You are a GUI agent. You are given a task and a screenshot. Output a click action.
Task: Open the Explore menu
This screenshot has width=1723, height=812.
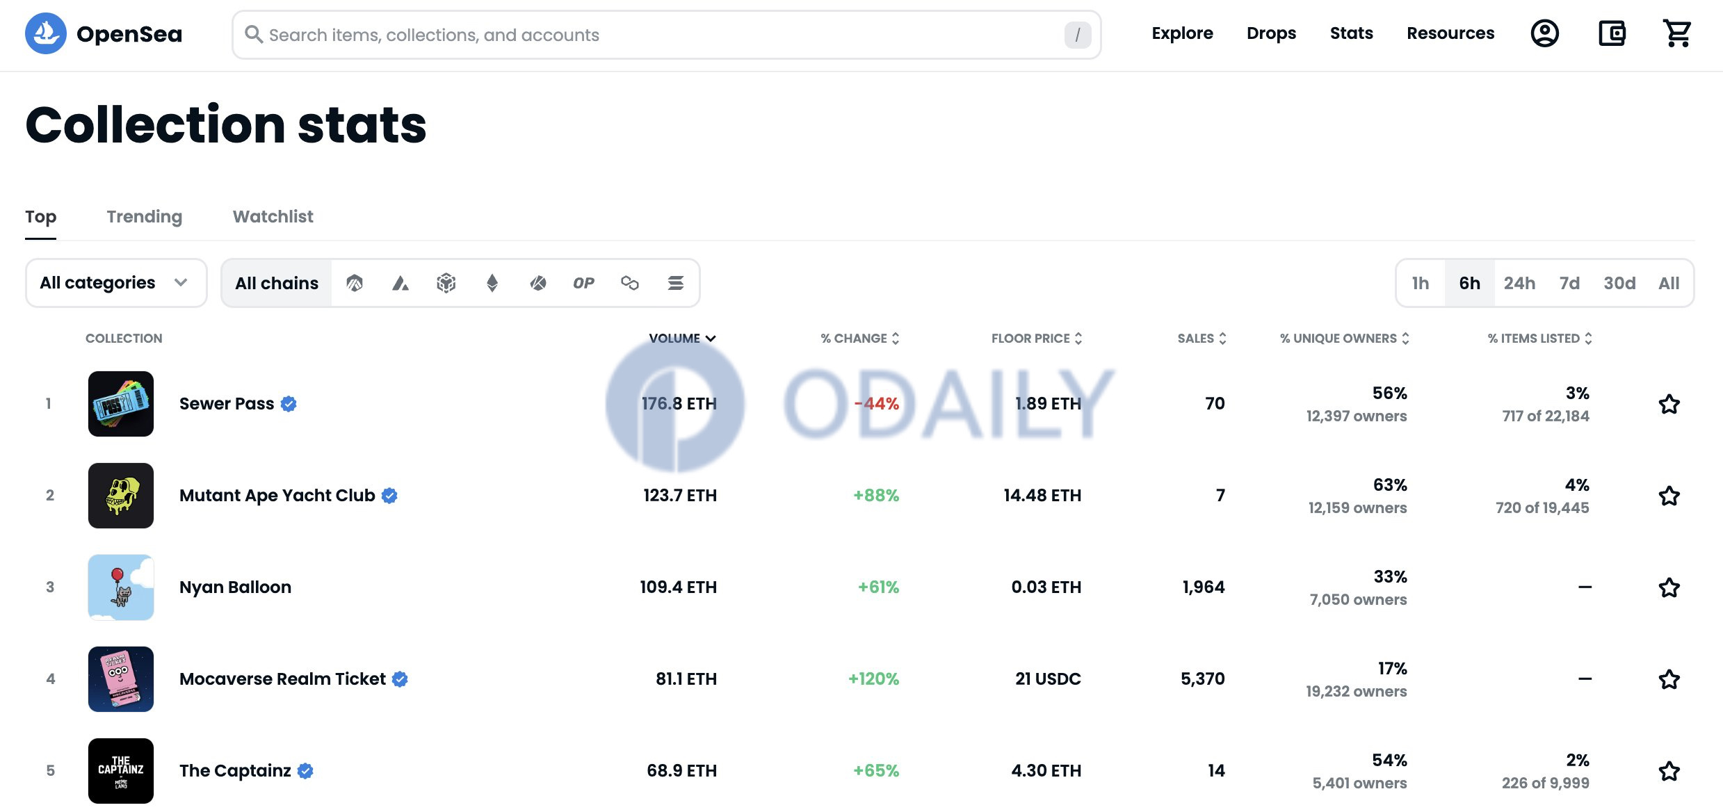pos(1182,33)
